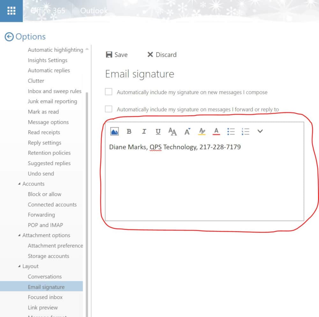Screen dimensions: 319x317
Task: Enable signature on forwarded or replied messages
Action: coord(109,109)
